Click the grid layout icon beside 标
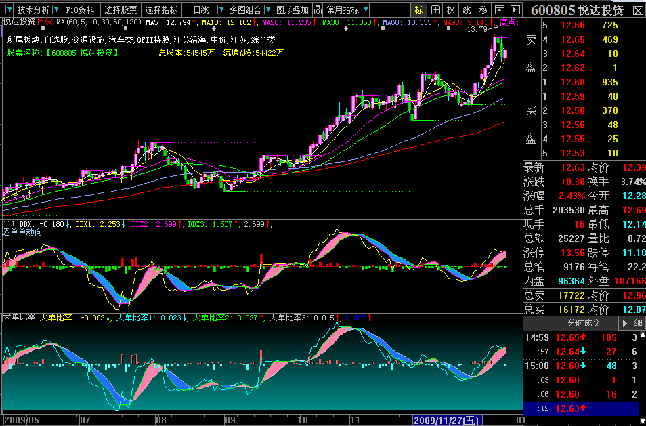This screenshot has width=646, height=426. coord(435,10)
